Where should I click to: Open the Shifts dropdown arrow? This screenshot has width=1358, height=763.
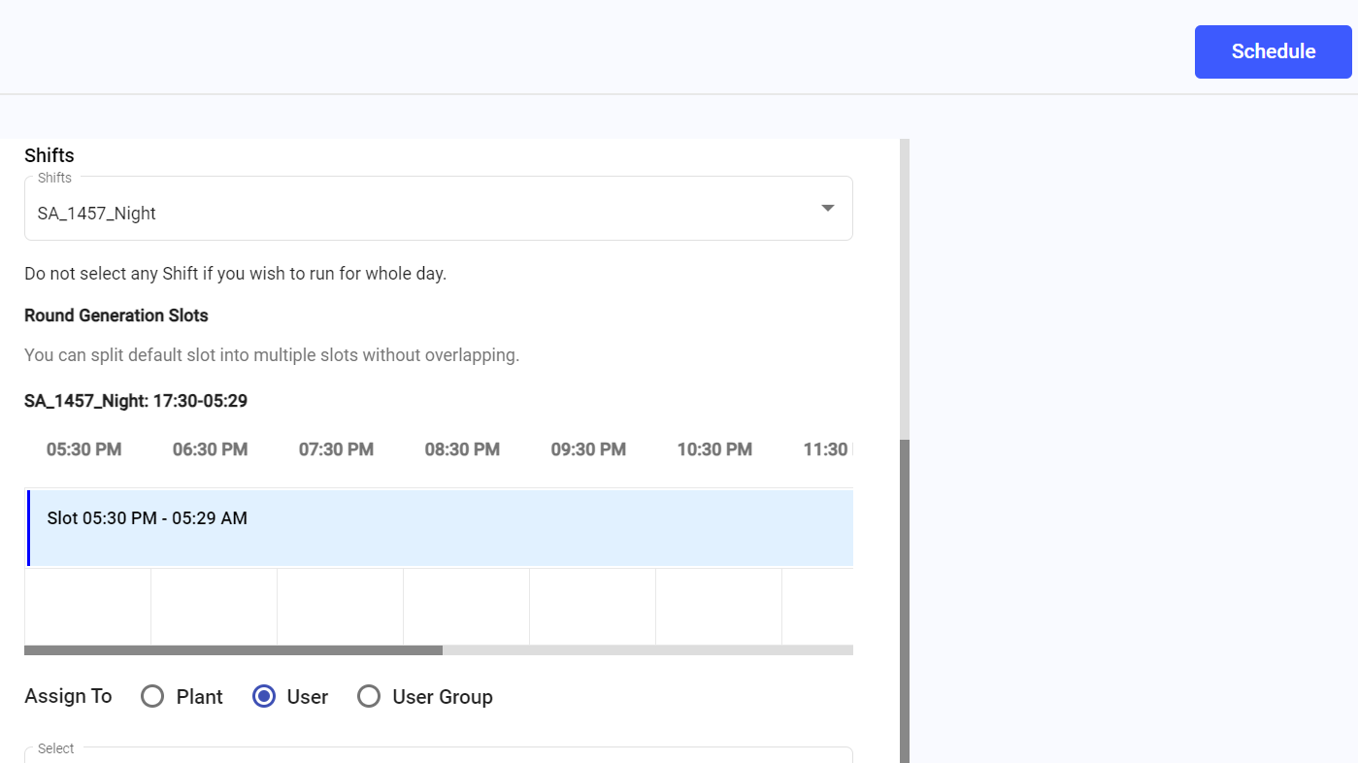[x=828, y=208]
